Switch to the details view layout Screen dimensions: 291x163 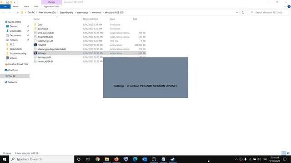284,153
